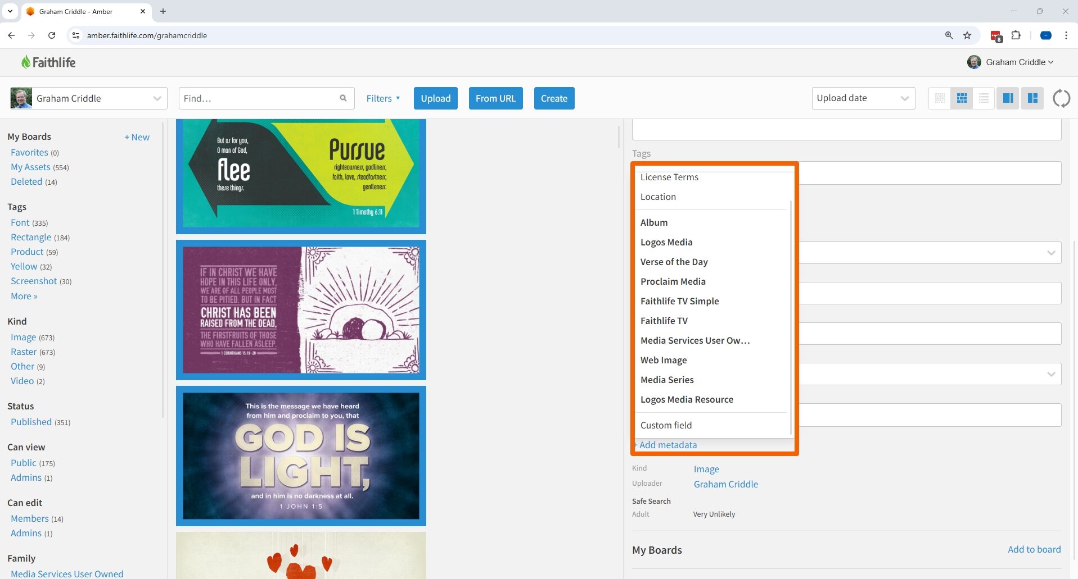Click Graham Criddle uploader link
Viewport: 1078px width, 579px height.
725,484
